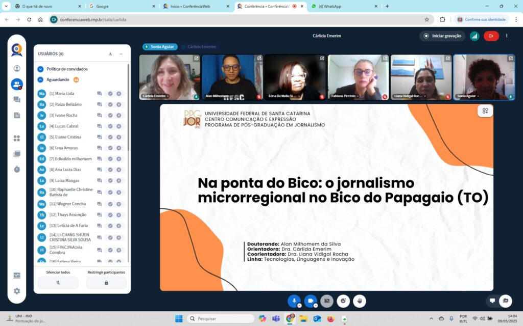
Task: Click Iniciar gravação button
Action: coord(442,36)
